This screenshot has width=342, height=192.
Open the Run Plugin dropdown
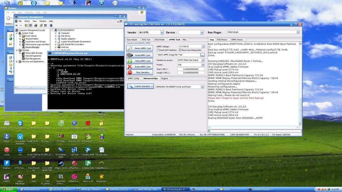pos(298,32)
